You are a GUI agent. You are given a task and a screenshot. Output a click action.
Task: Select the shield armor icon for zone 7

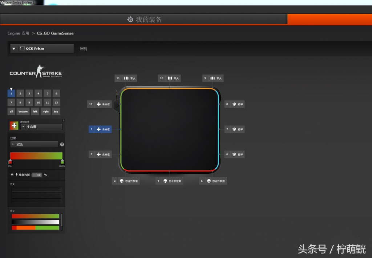(x=234, y=129)
